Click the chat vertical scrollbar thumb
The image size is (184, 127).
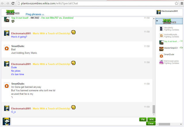154,109
